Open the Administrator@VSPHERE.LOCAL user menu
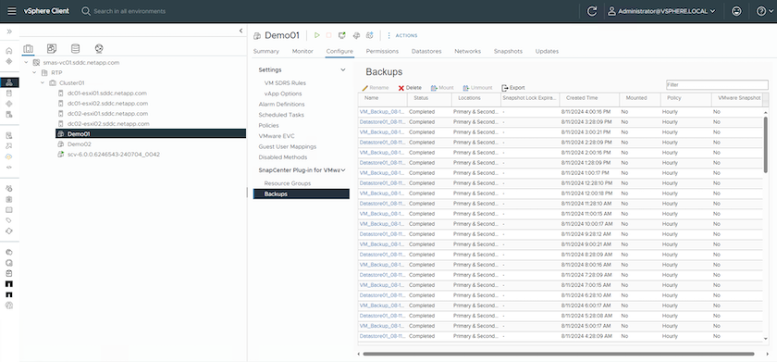 [661, 11]
